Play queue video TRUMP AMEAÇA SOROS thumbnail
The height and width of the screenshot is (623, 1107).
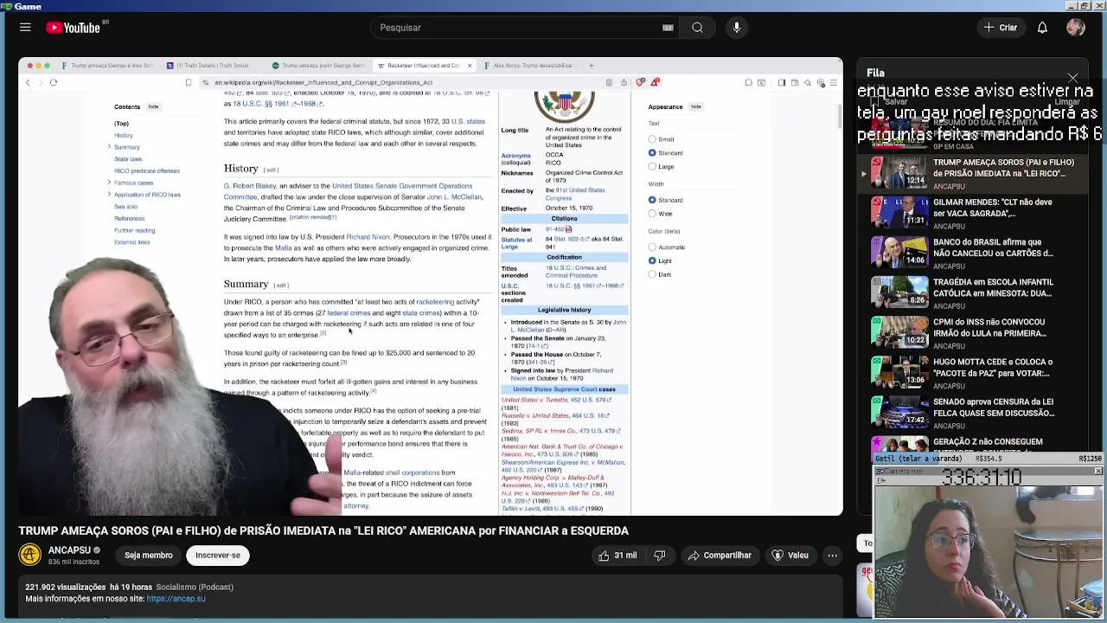898,173
